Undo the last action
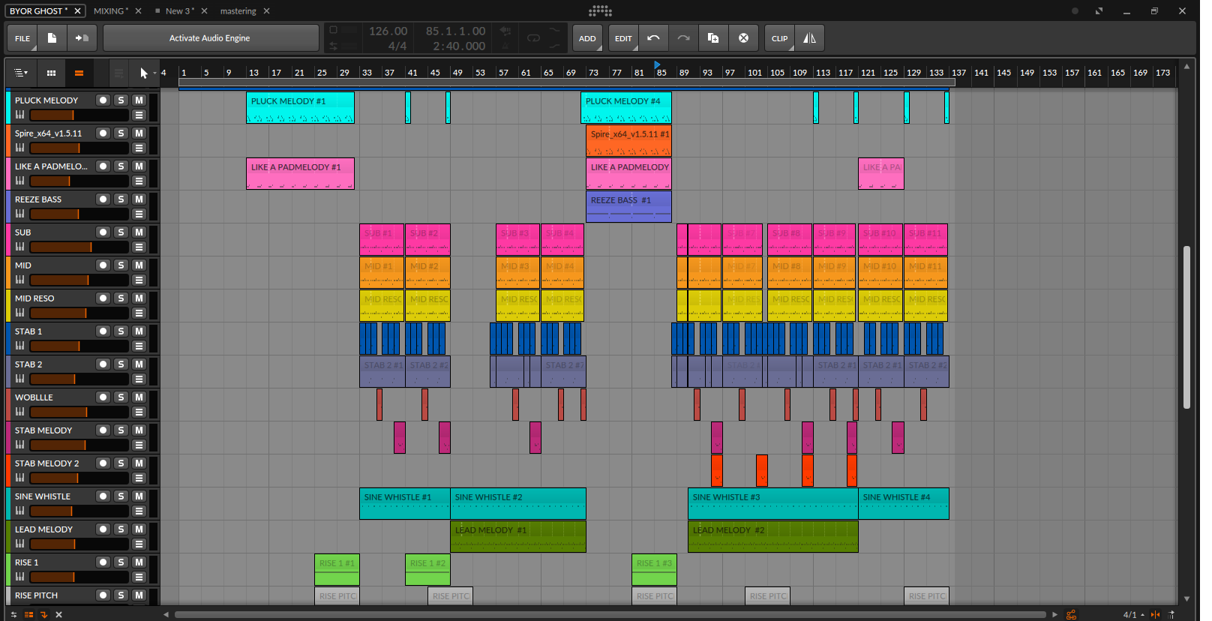 (x=653, y=38)
